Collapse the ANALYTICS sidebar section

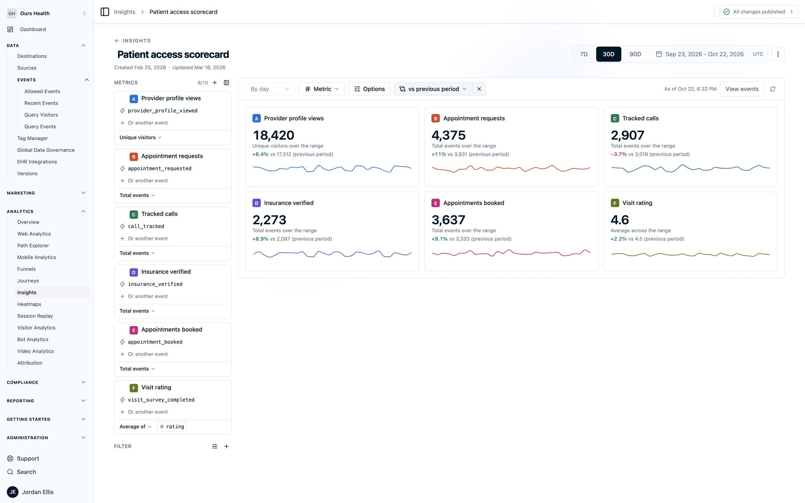(83, 211)
